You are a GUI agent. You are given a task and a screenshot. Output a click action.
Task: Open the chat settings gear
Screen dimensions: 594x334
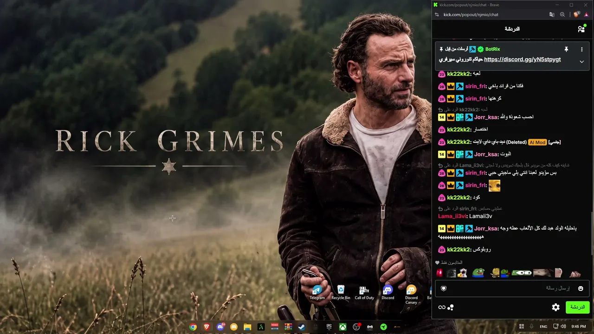pyautogui.click(x=555, y=307)
